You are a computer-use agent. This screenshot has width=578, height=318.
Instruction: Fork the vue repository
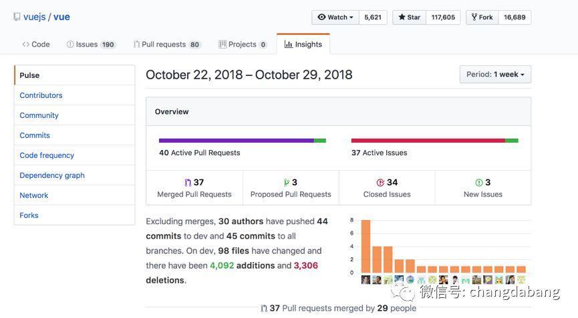tap(482, 17)
